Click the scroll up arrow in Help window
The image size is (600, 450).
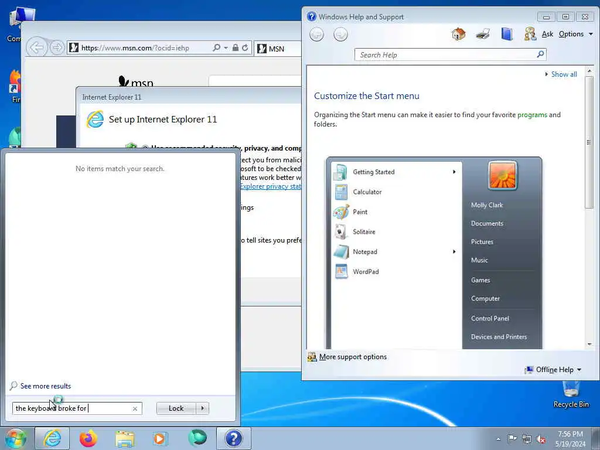click(x=589, y=71)
